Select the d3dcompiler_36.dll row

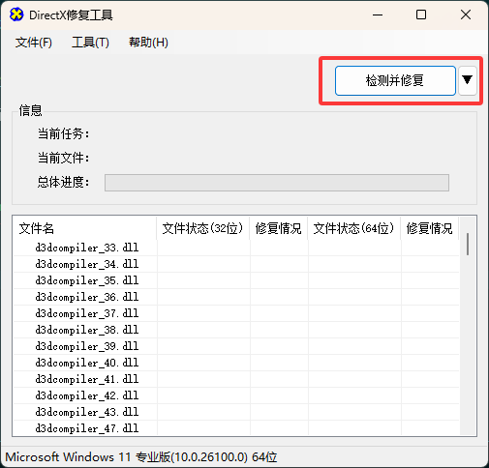pyautogui.click(x=236, y=297)
